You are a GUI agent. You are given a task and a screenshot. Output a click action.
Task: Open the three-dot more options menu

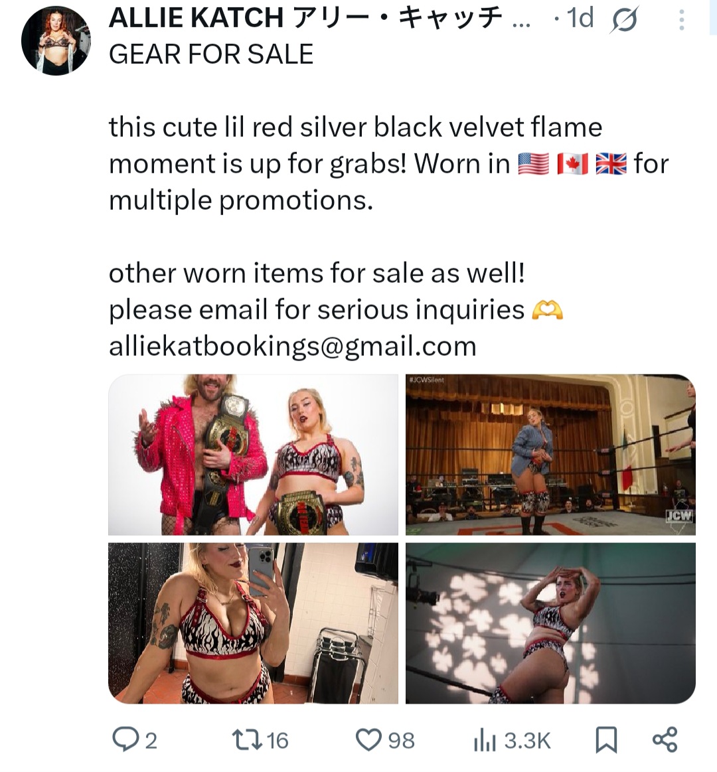click(x=682, y=20)
